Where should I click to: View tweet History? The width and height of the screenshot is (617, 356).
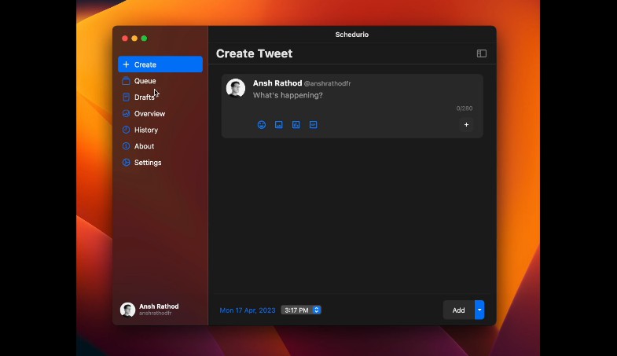click(x=160, y=130)
